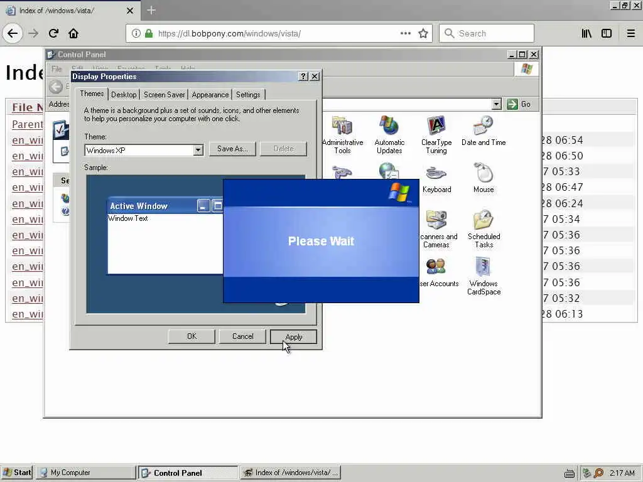The width and height of the screenshot is (643, 482).
Task: Click the system tray search icon
Action: click(598, 473)
